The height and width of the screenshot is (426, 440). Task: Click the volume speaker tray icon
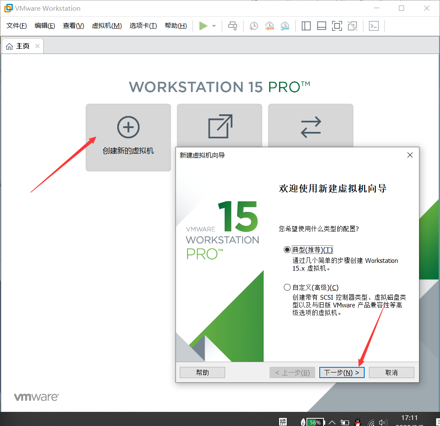pyautogui.click(x=383, y=422)
